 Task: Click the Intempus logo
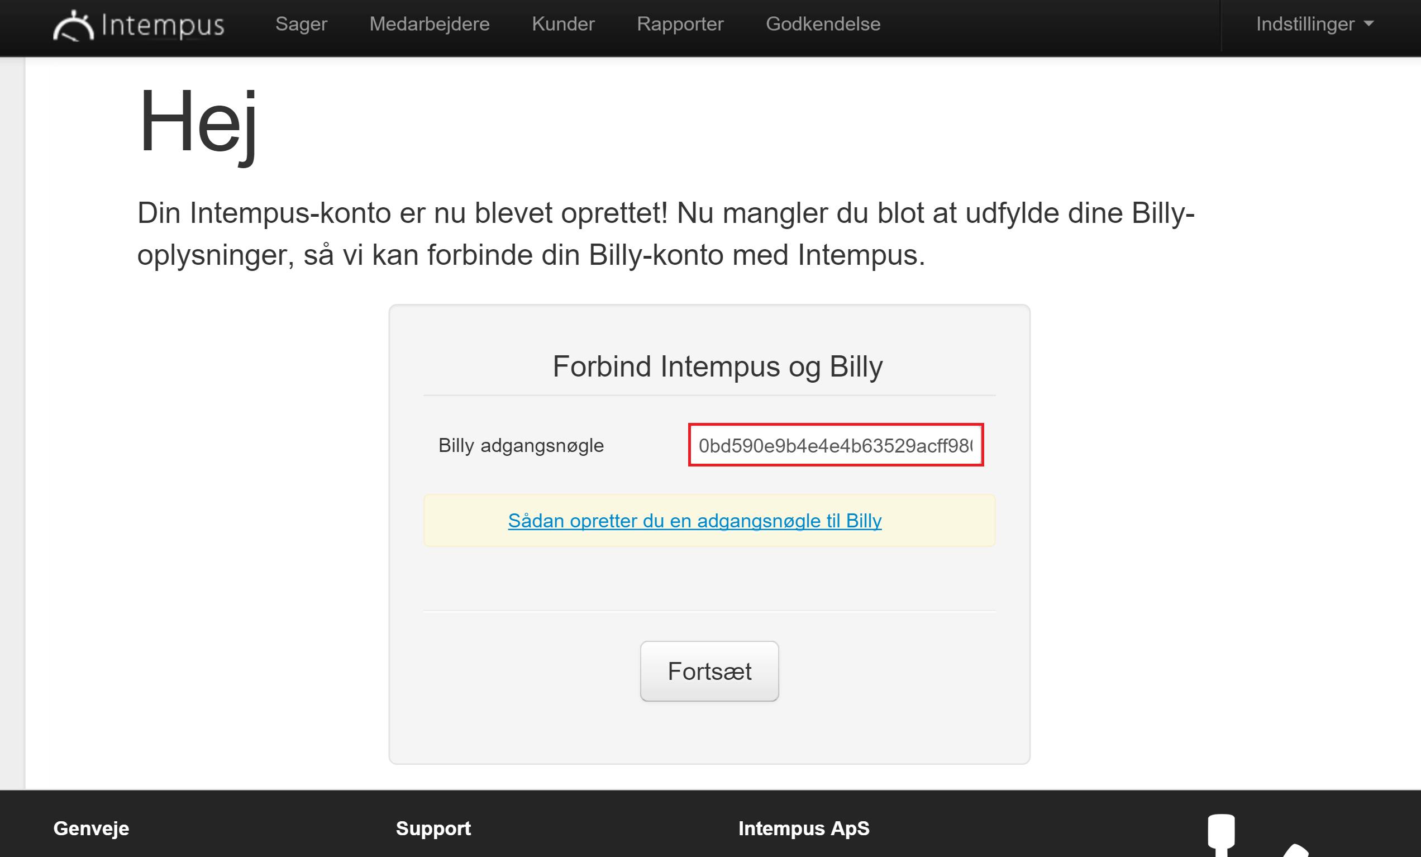[x=139, y=25]
